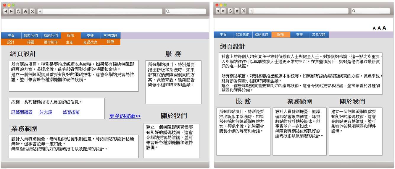Click the home icon in the left browser window
The width and height of the screenshot is (395, 169).
point(25,11)
